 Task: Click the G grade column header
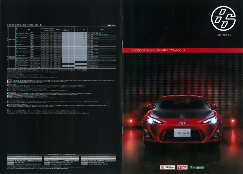(x=78, y=29)
